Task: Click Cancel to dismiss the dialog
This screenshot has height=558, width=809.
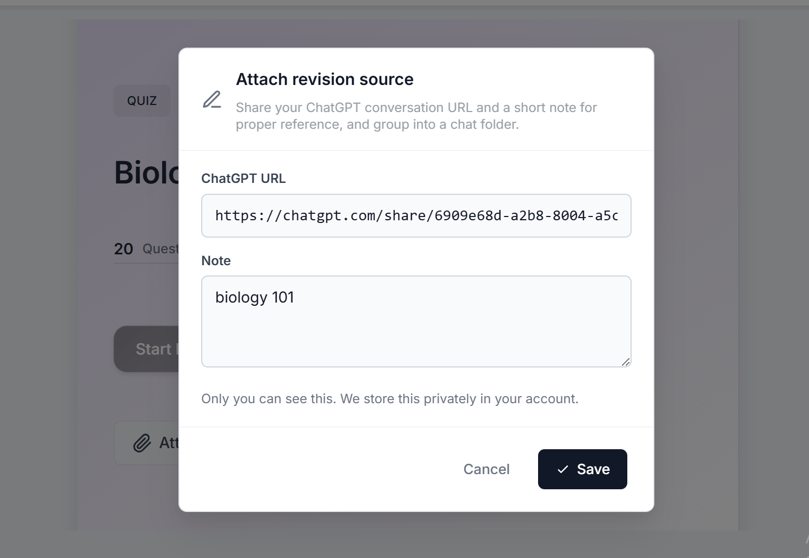Action: [486, 469]
